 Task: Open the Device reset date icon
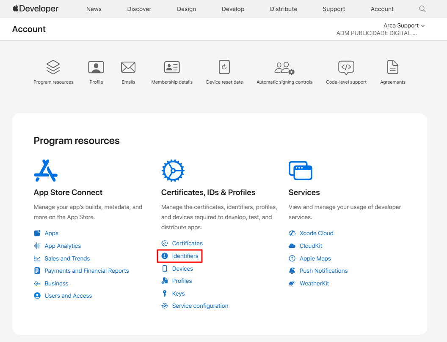[224, 67]
